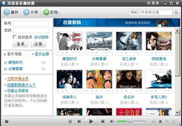
Task: Expand the 摩登时代 tree node
Action: pos(5,63)
